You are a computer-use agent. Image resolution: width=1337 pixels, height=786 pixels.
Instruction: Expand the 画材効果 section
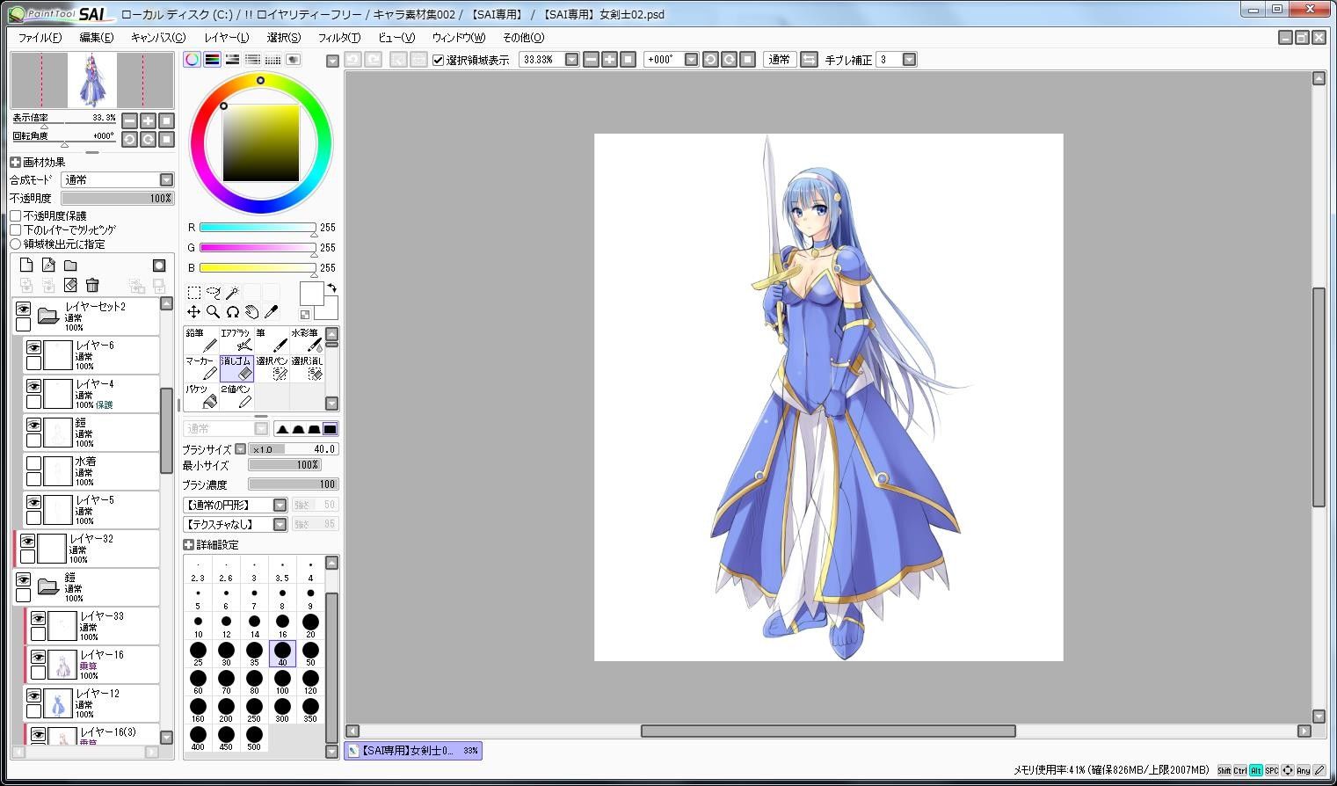(x=15, y=163)
